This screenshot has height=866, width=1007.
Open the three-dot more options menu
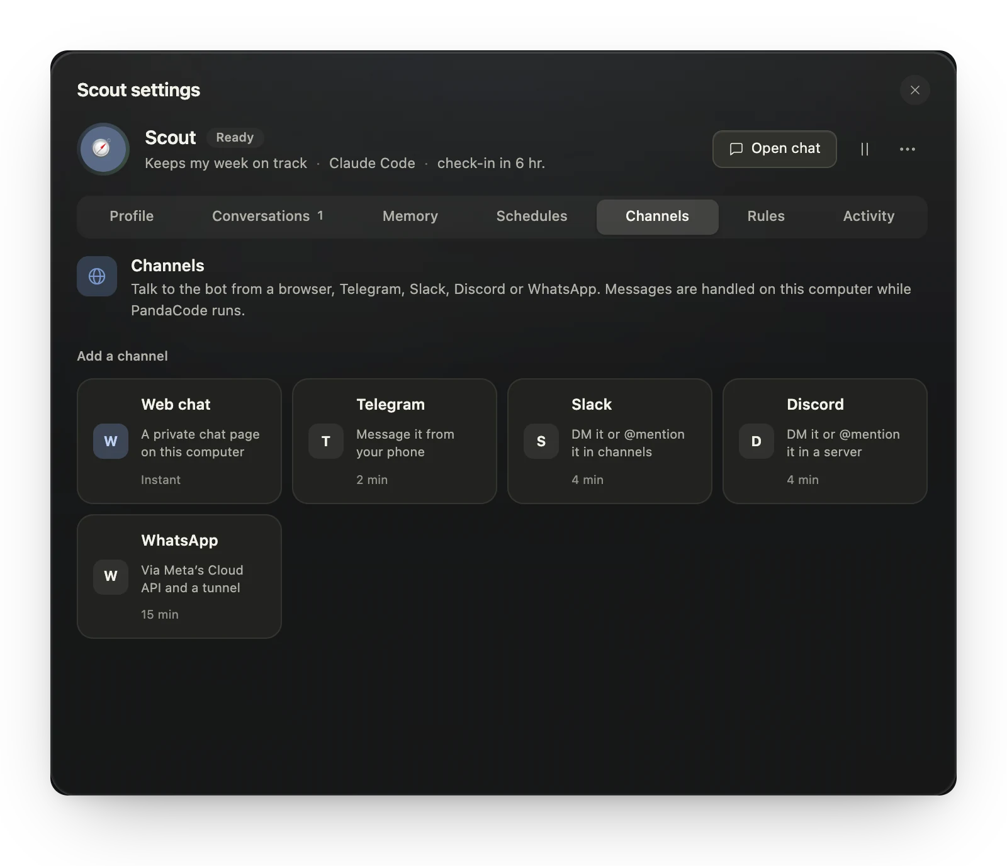908,149
